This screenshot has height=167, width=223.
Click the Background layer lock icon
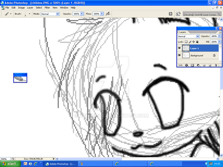(214, 55)
